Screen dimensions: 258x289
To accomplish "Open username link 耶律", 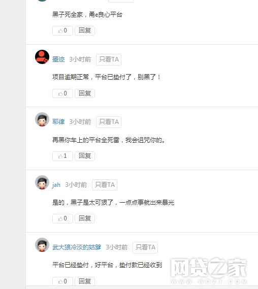I will (x=58, y=122).
